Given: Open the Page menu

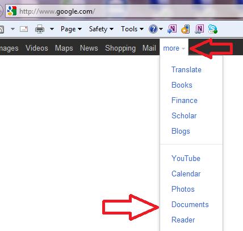Looking at the screenshot, I should pyautogui.click(x=71, y=29).
